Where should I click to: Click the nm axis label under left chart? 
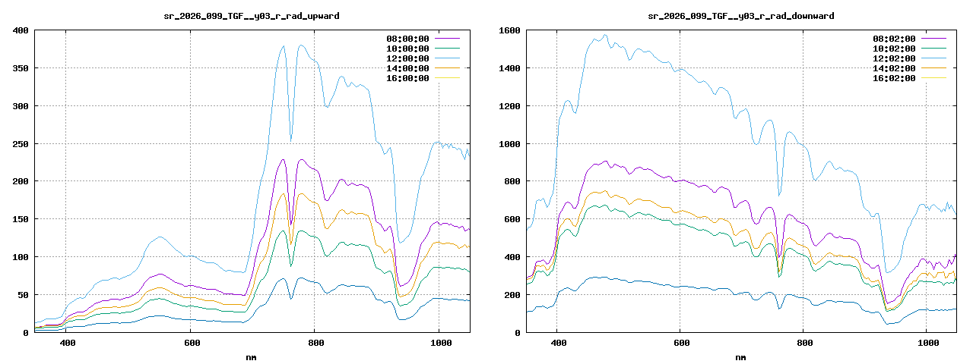tap(252, 356)
